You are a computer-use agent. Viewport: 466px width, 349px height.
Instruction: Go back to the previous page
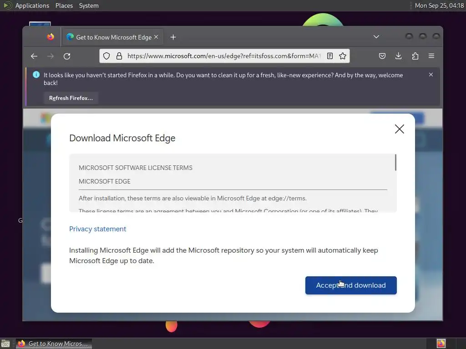[x=34, y=56]
